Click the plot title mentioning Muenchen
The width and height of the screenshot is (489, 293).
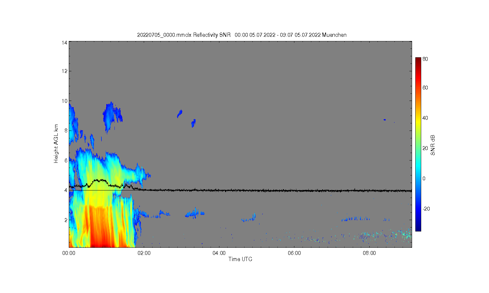pyautogui.click(x=242, y=35)
